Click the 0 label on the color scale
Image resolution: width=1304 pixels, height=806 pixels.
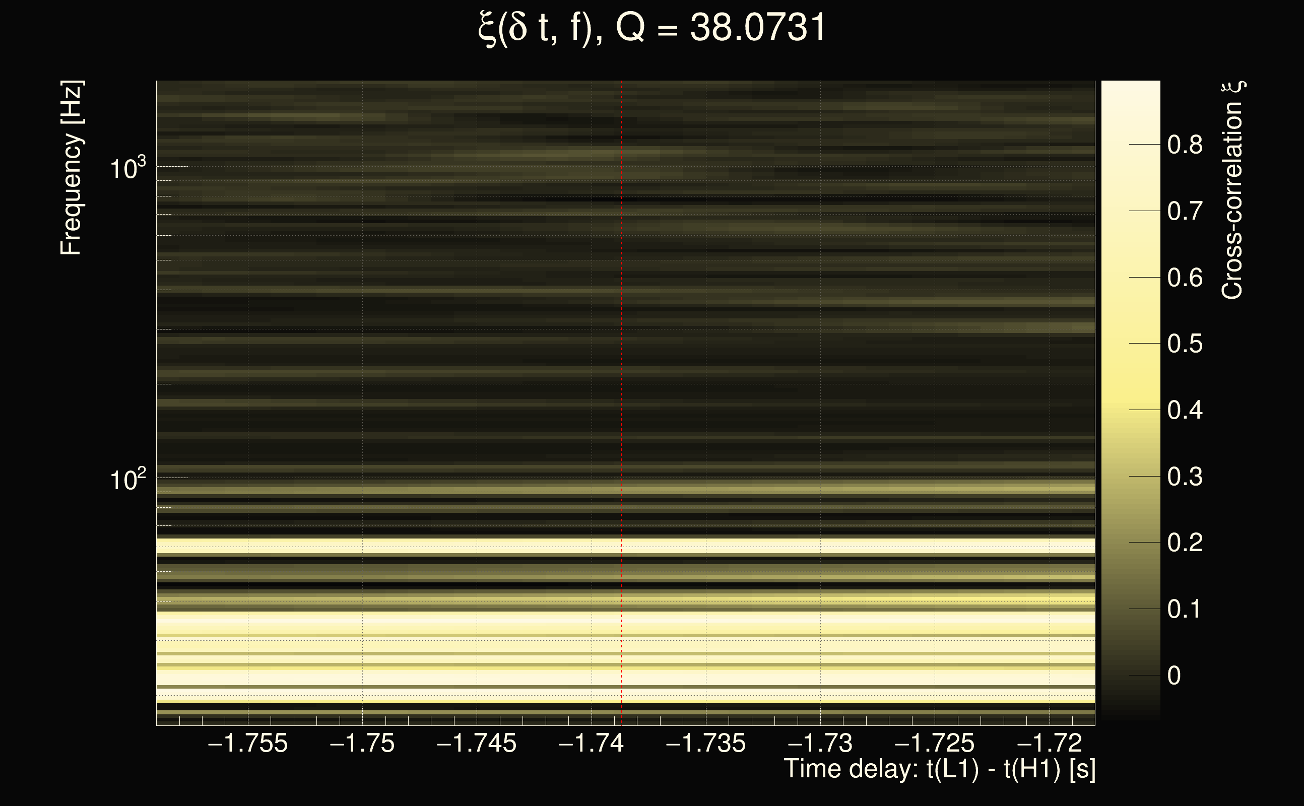(x=1174, y=676)
